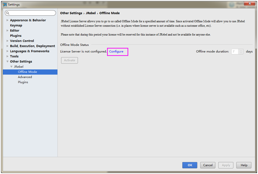Expand the Editor section arrow
The height and width of the screenshot is (174, 258).
click(x=7, y=30)
